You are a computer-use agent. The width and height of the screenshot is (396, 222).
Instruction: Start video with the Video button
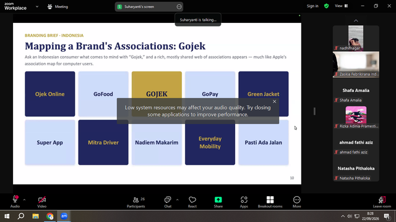42,202
